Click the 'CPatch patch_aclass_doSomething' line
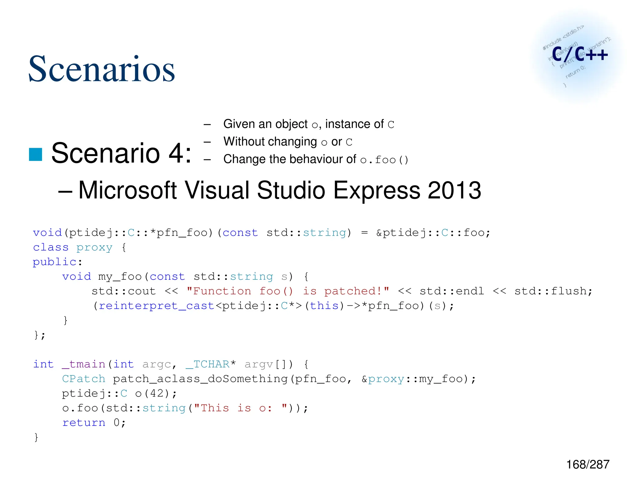 (x=269, y=379)
